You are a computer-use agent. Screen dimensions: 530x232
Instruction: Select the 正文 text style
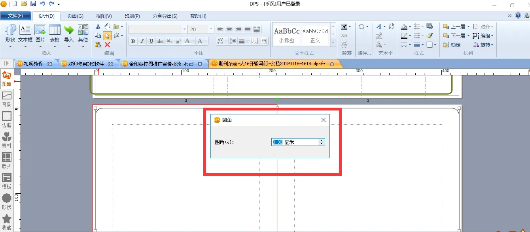315,35
